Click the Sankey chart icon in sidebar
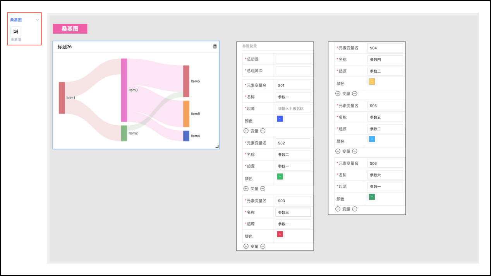Viewport: 491px width, 276px height. pos(16,32)
